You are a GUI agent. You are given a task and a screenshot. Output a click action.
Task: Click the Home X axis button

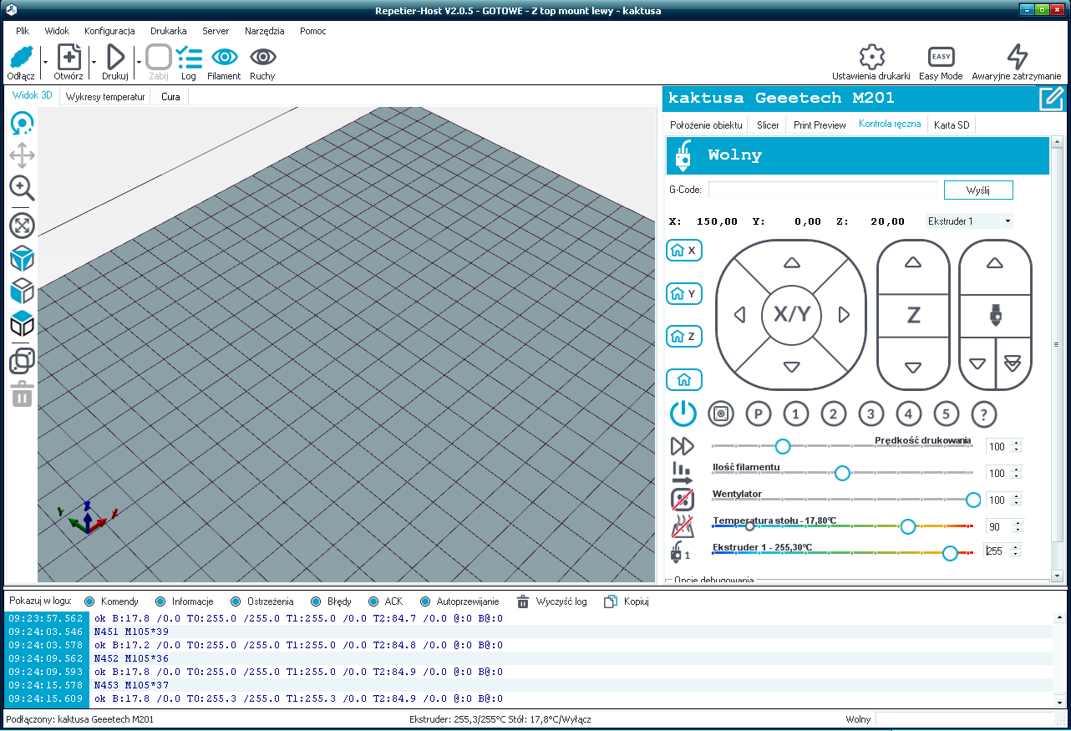click(684, 251)
